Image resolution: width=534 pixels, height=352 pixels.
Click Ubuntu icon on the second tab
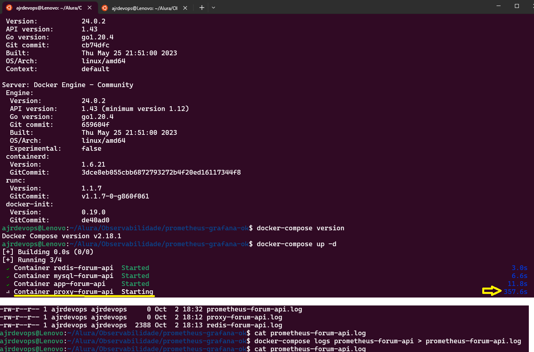tap(105, 8)
